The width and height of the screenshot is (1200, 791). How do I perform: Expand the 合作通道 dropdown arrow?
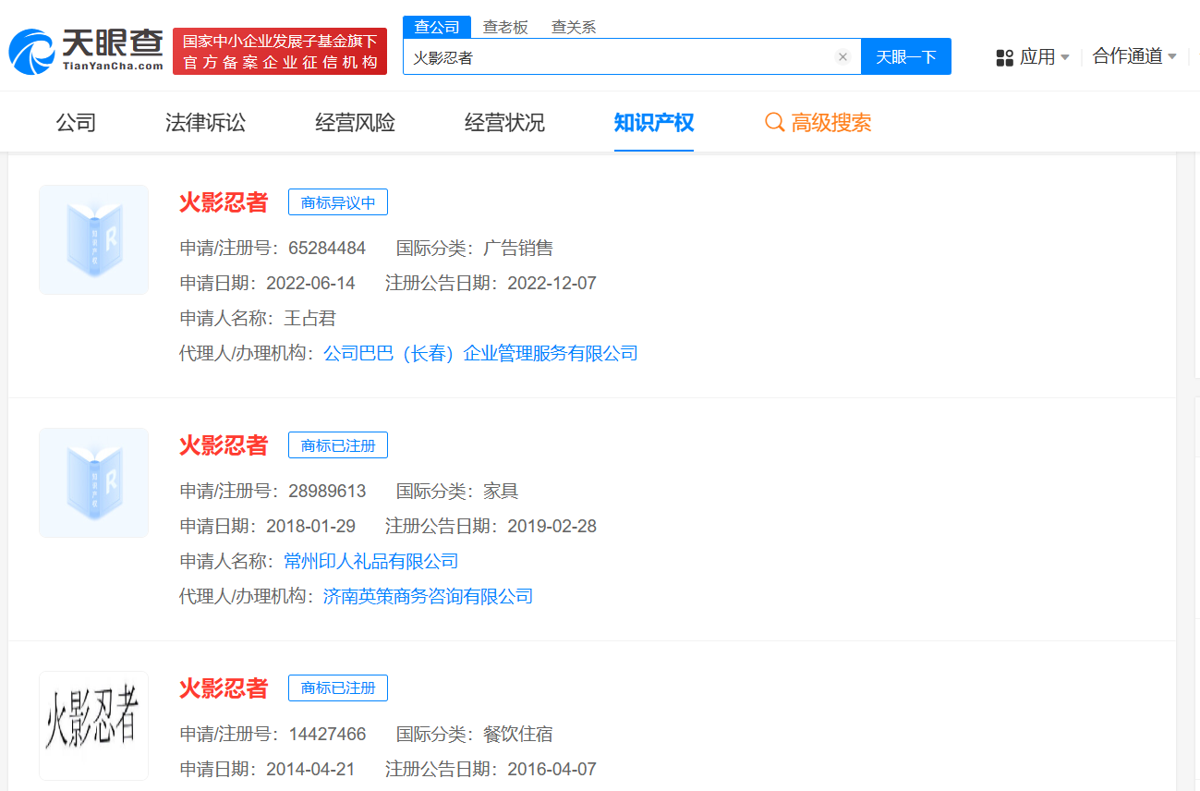(x=1172, y=56)
